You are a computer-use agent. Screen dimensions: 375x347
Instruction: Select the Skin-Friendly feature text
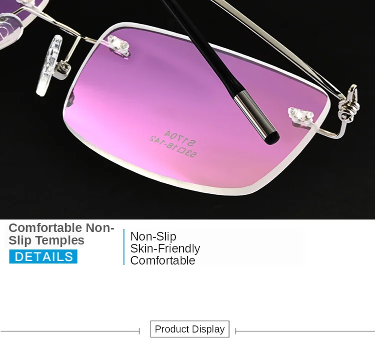(165, 248)
